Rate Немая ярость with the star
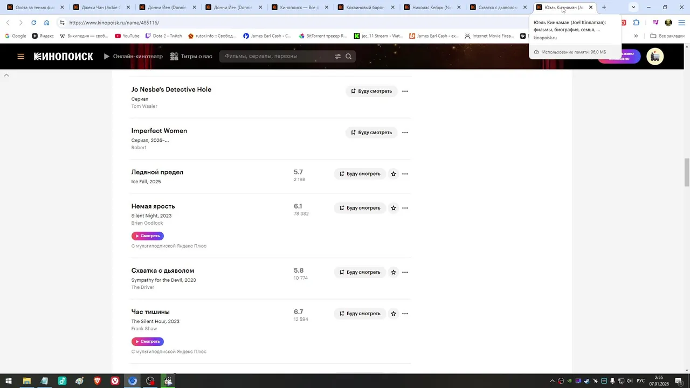 (x=394, y=208)
